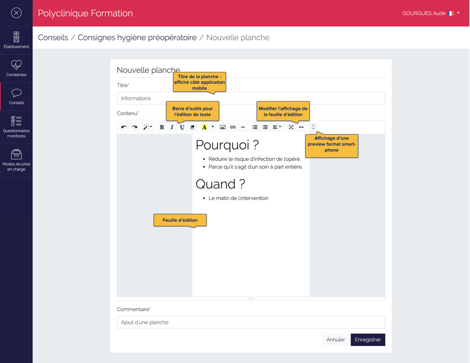The height and width of the screenshot is (363, 470).
Task: Go to the Conseils sidebar section
Action: click(16, 97)
